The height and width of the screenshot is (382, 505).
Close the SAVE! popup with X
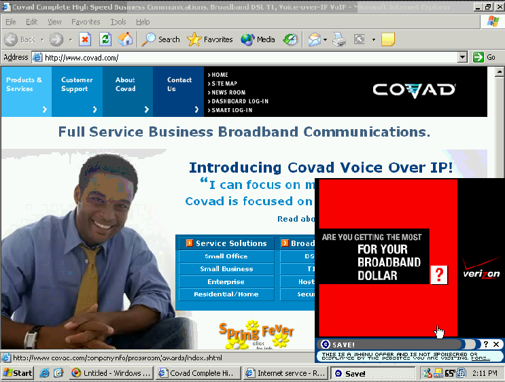point(496,345)
